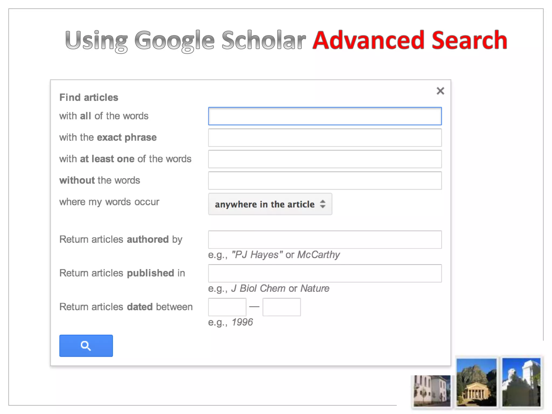552x414 pixels.
Task: Focus the 'with all of the words' field
Action: (x=325, y=116)
